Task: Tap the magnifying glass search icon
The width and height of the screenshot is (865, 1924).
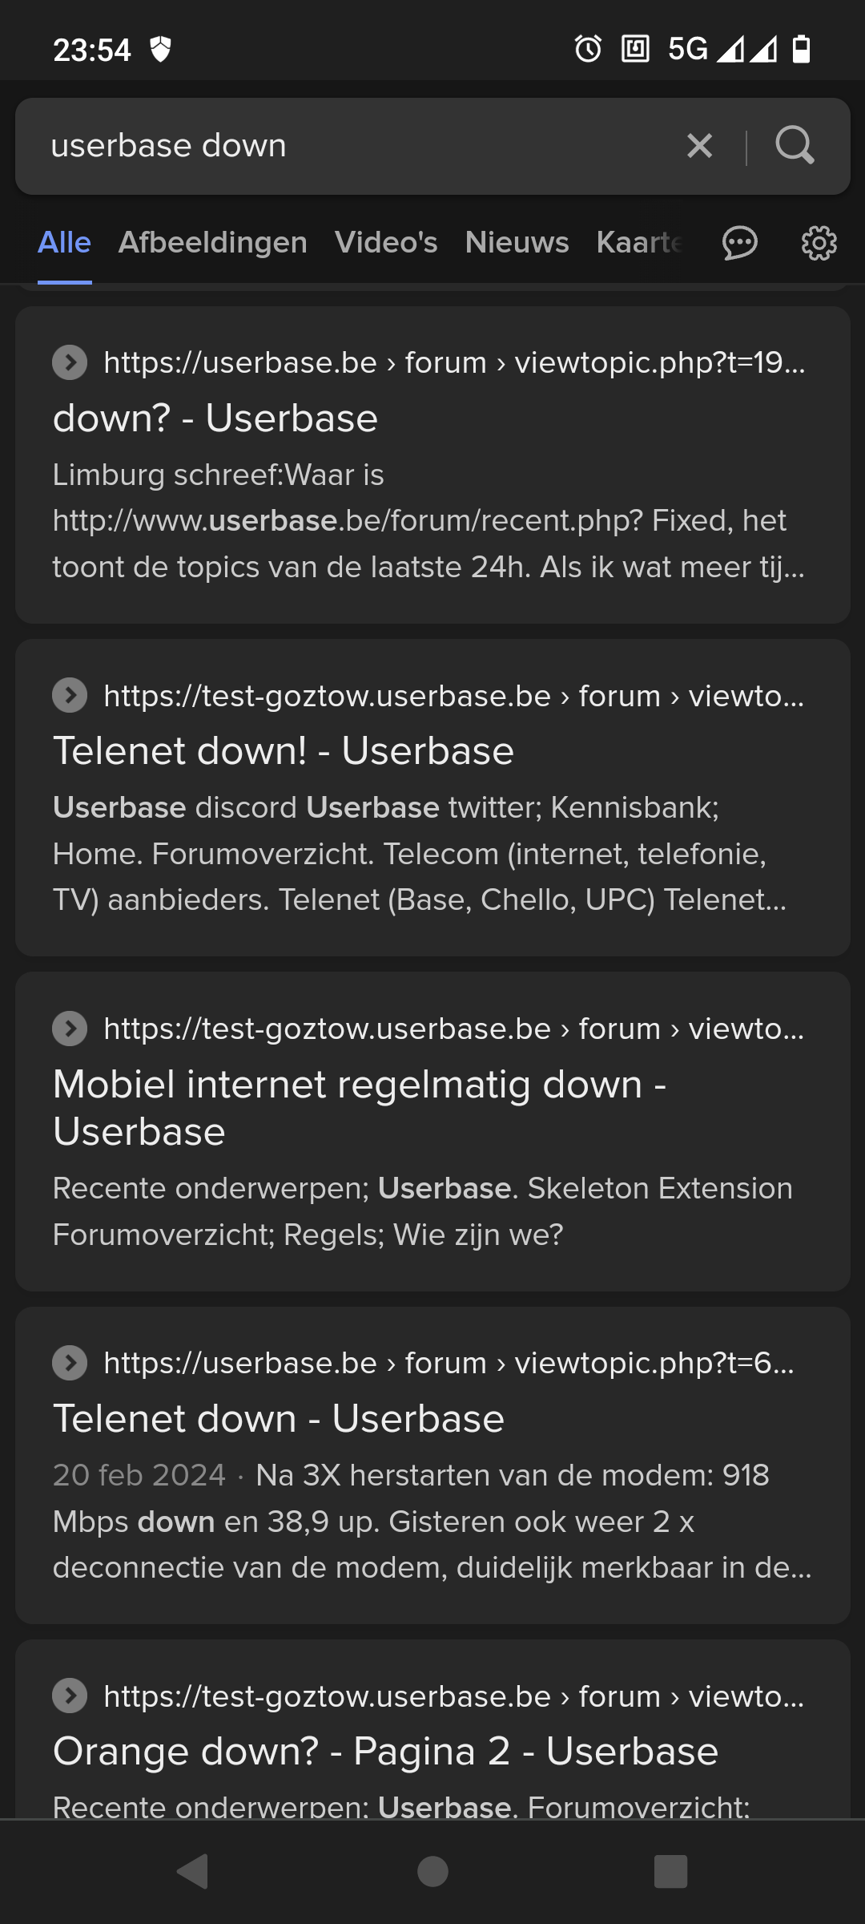Action: click(795, 146)
